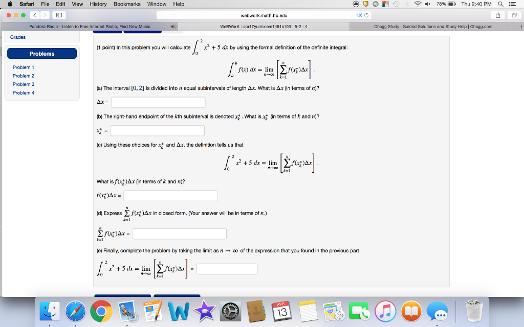Select the webwork.math.ttu.edu address bar
This screenshot has height=327, width=524.
pos(264,15)
